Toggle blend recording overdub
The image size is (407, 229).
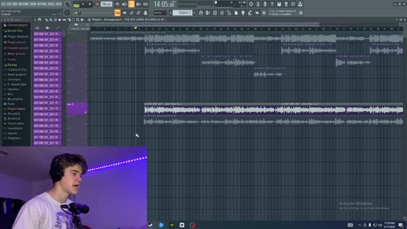[139, 4]
